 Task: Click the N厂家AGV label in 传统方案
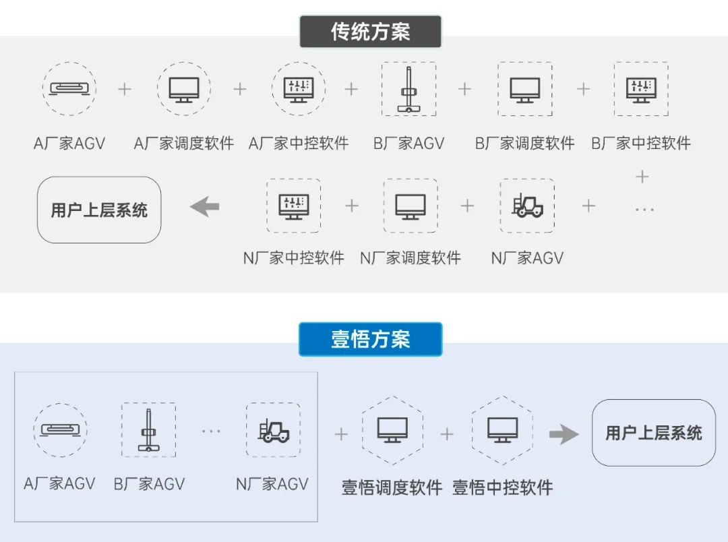tap(527, 258)
